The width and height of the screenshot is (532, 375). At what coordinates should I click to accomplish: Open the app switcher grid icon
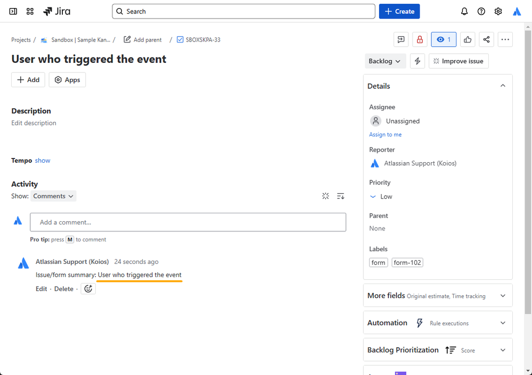pyautogui.click(x=30, y=12)
